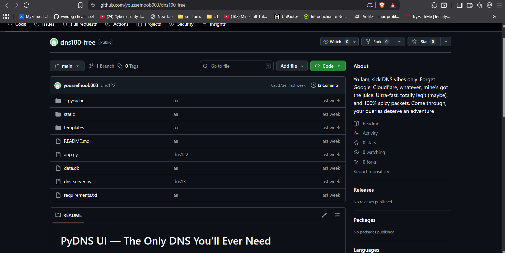Open the dns_server.py file
Viewport: 505px width, 253px height.
coord(77,182)
